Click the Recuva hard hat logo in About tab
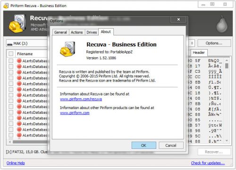The width and height of the screenshot is (236, 170). 67,49
